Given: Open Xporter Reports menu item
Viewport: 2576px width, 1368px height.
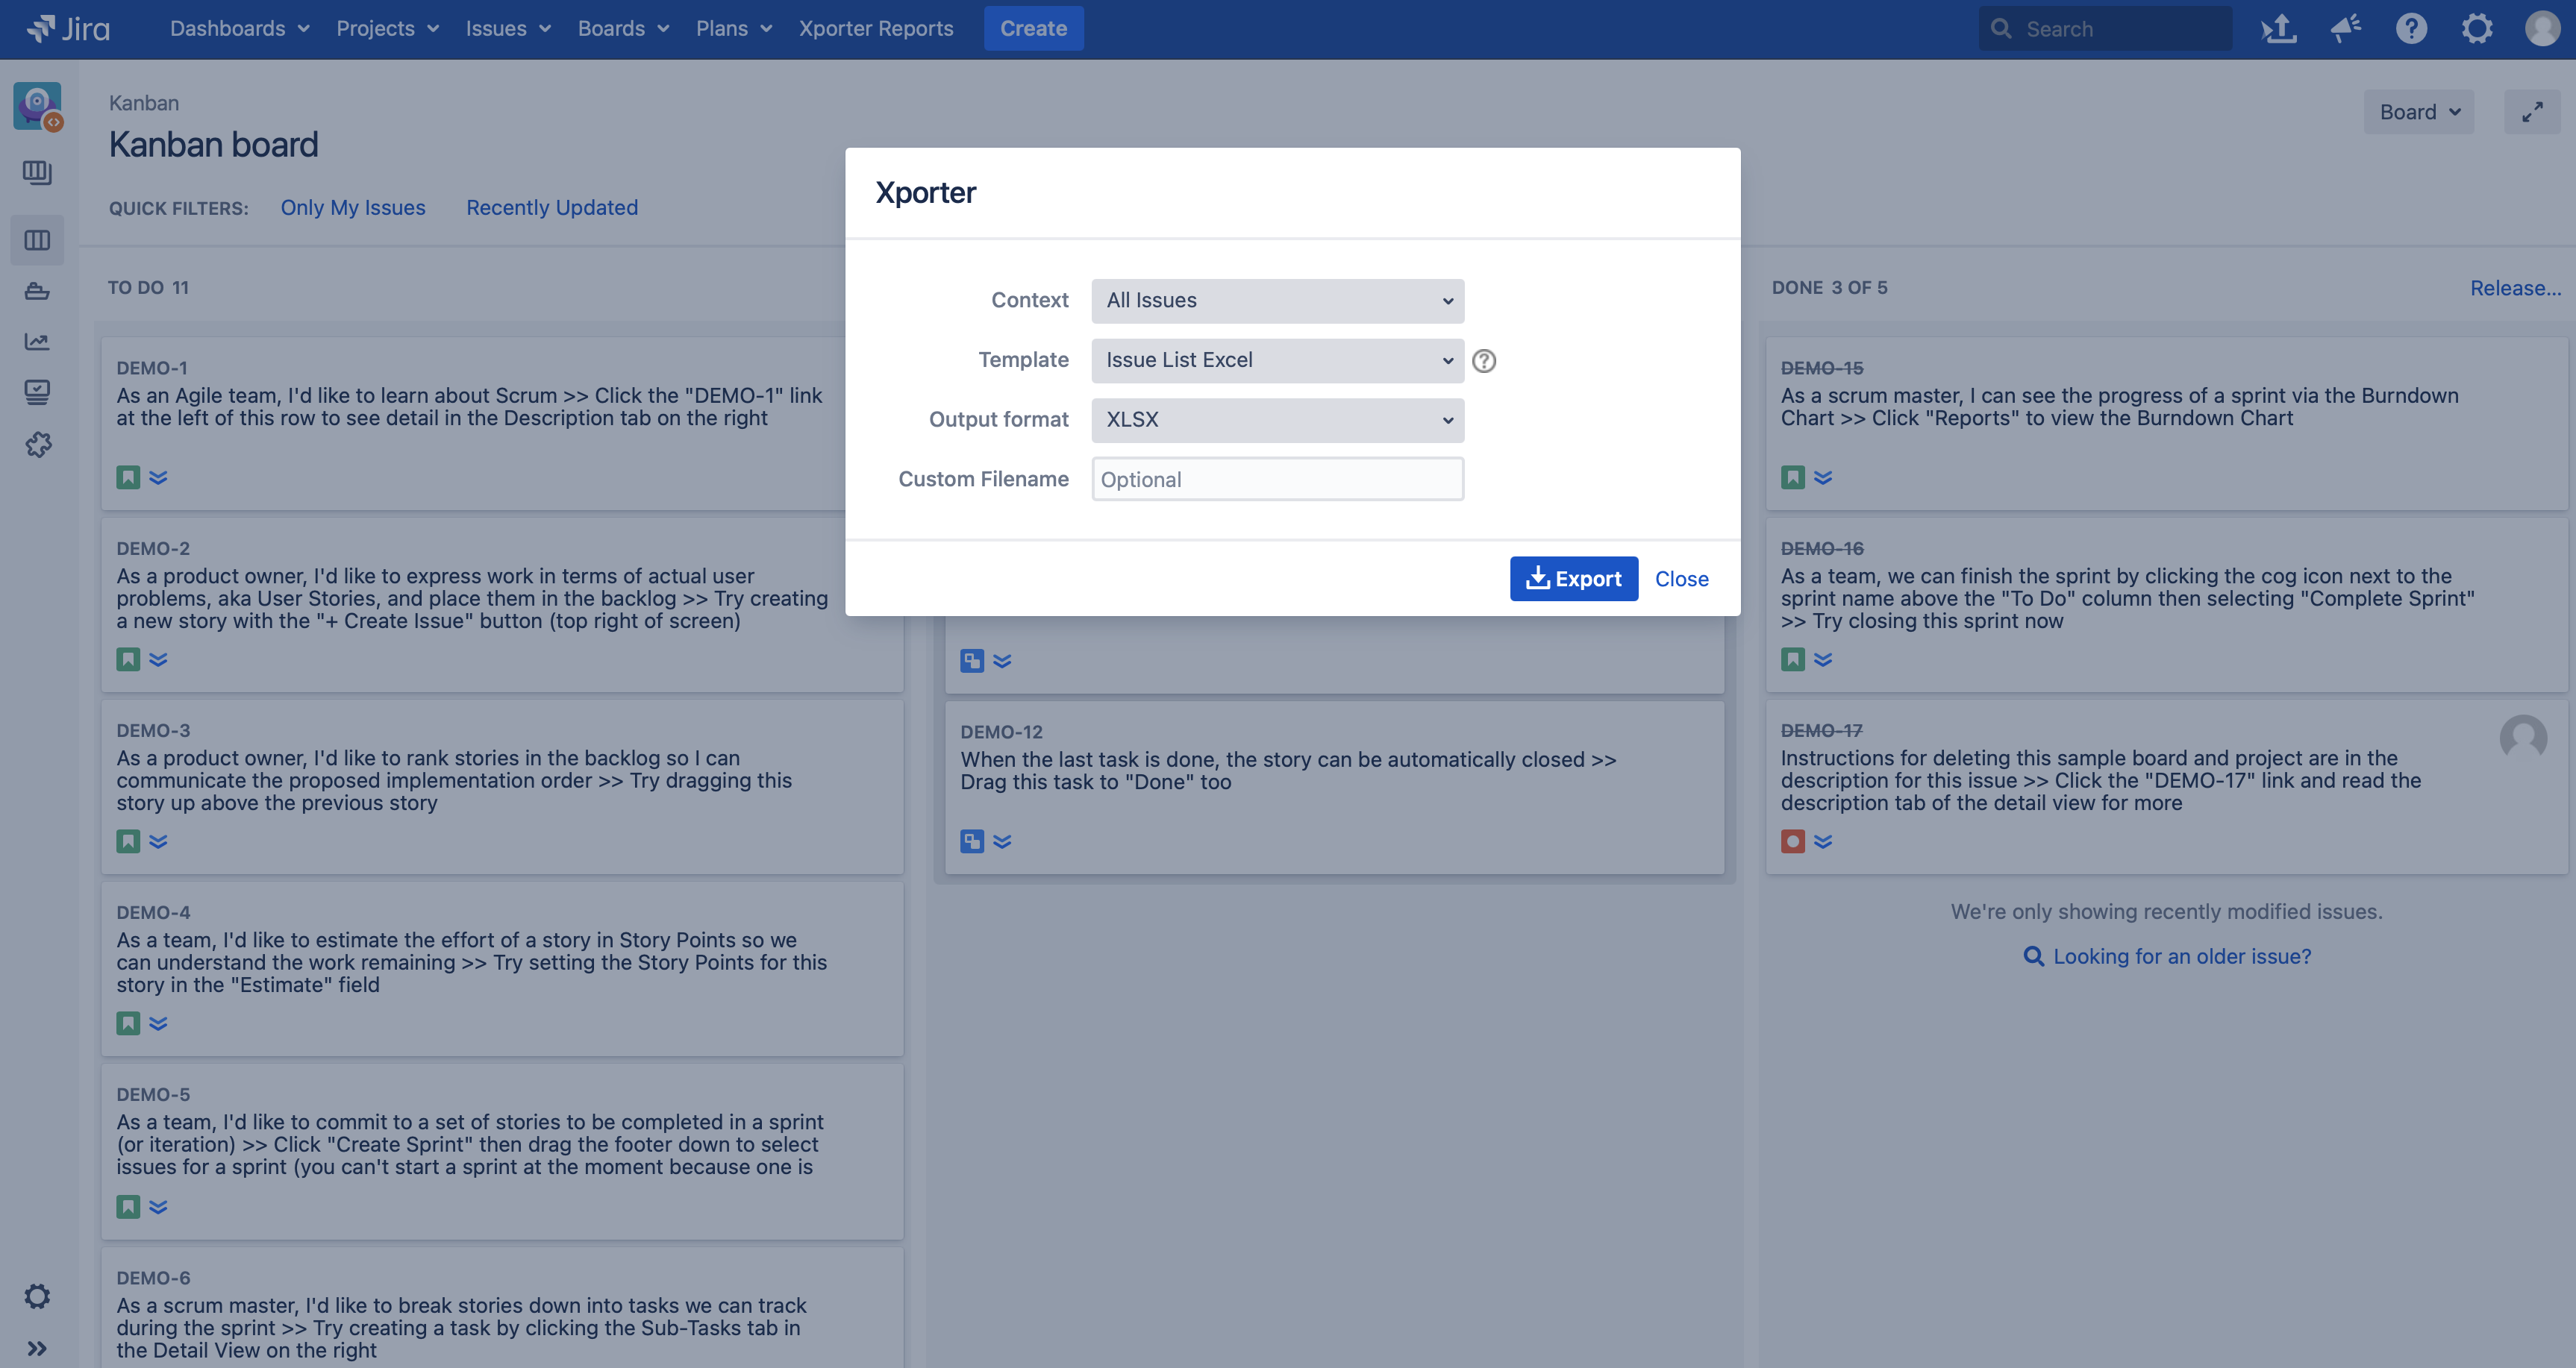Looking at the screenshot, I should point(875,29).
